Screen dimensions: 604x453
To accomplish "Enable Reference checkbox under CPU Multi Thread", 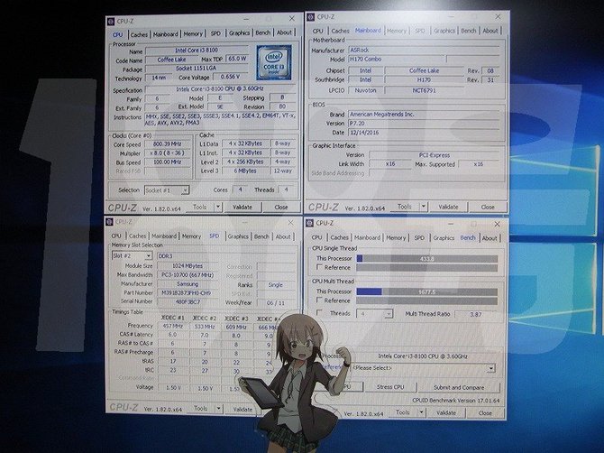I will tap(319, 300).
